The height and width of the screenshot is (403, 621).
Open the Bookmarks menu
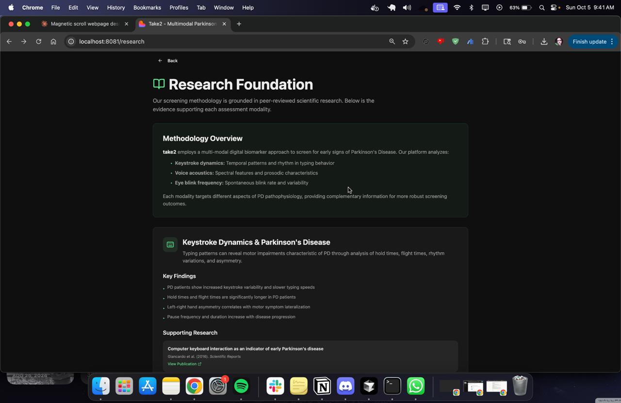coord(147,8)
